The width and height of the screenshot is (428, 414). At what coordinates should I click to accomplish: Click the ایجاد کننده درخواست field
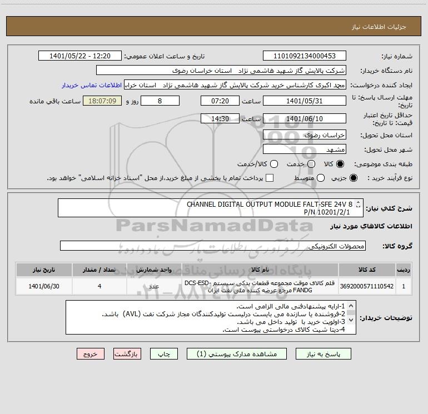point(235,85)
